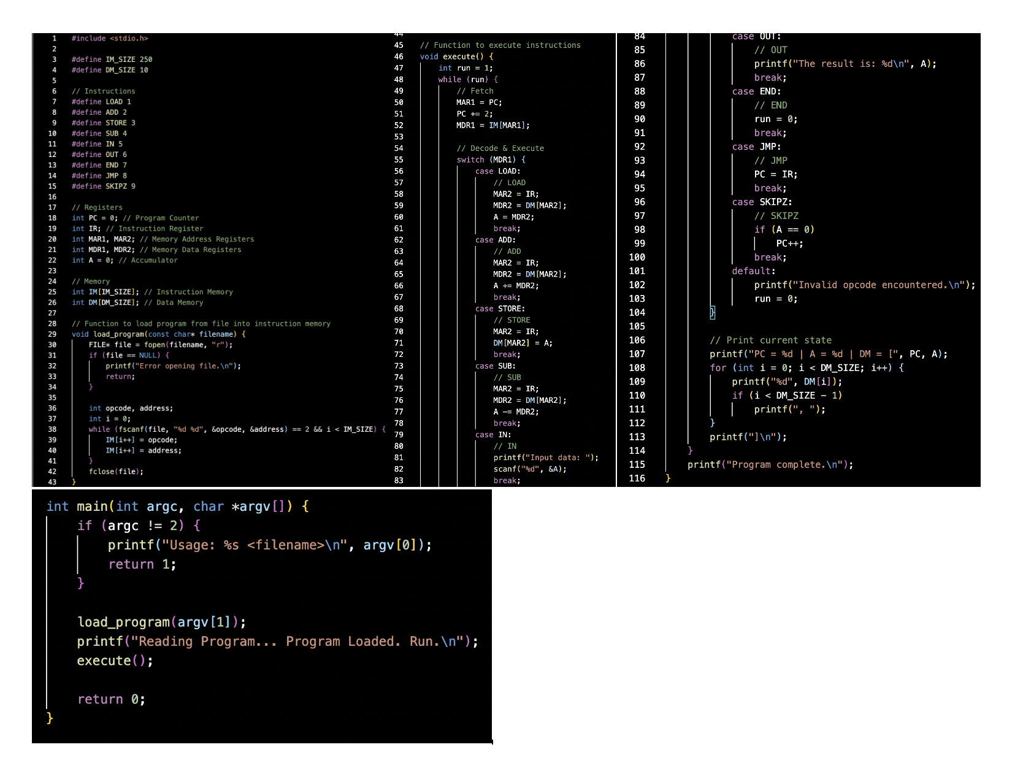Click the '#define JMP 8' definition
1023x758 pixels.
[99, 175]
